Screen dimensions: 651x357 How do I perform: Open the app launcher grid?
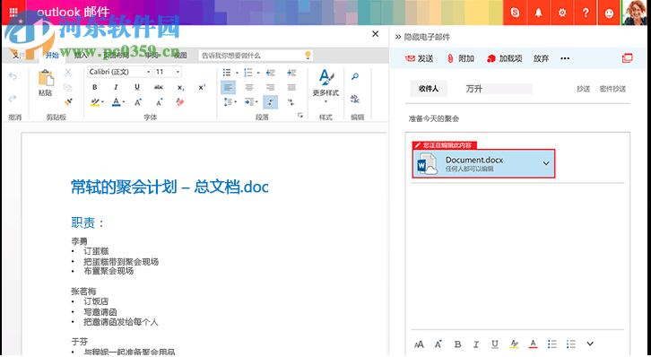point(13,12)
